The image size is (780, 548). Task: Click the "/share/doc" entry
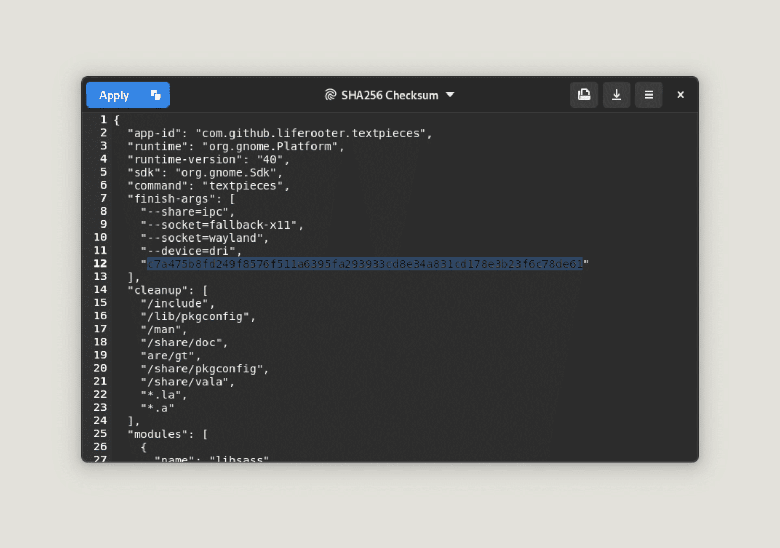185,342
